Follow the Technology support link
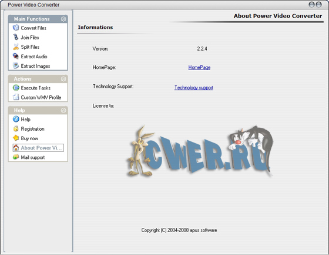 click(194, 88)
